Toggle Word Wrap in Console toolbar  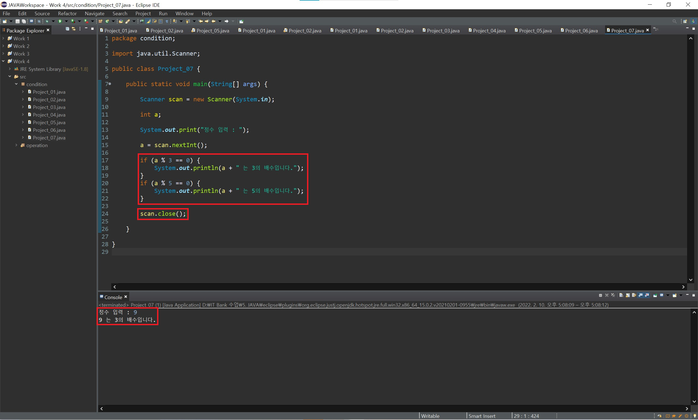[634, 296]
